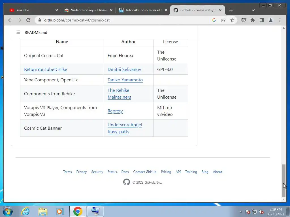Open the network tray icon
The width and height of the screenshot is (290, 217).
255,212
